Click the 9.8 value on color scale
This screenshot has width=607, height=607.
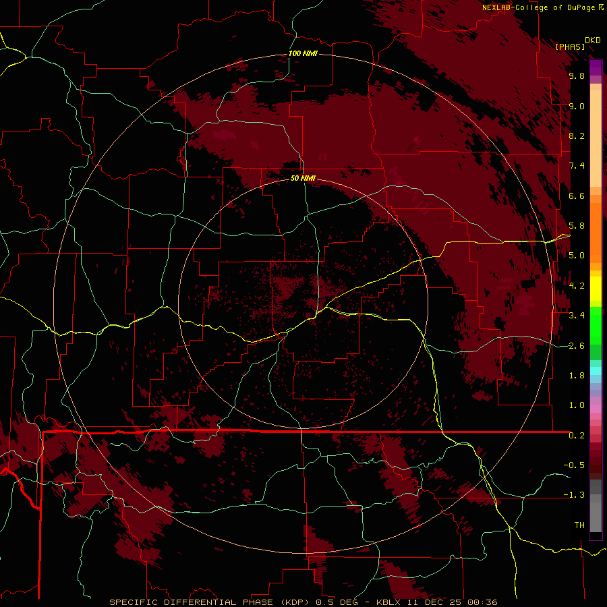[577, 76]
